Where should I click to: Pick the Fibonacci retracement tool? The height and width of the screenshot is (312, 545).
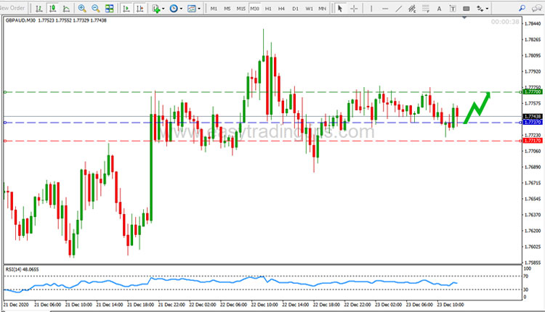[426, 8]
